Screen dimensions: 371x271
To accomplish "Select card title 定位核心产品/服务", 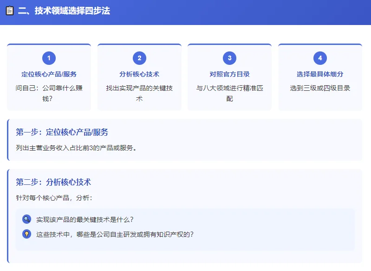I will [49, 74].
